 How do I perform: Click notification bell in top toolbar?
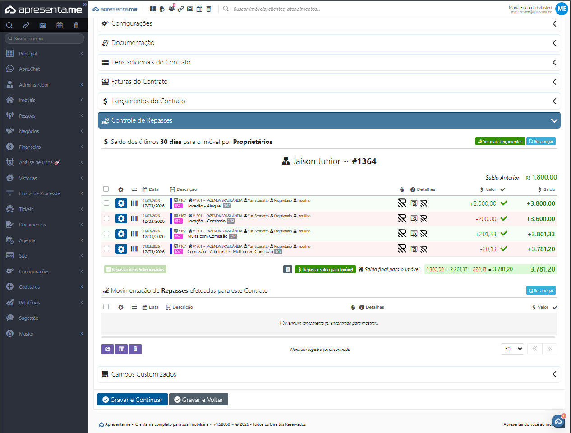coord(162,9)
